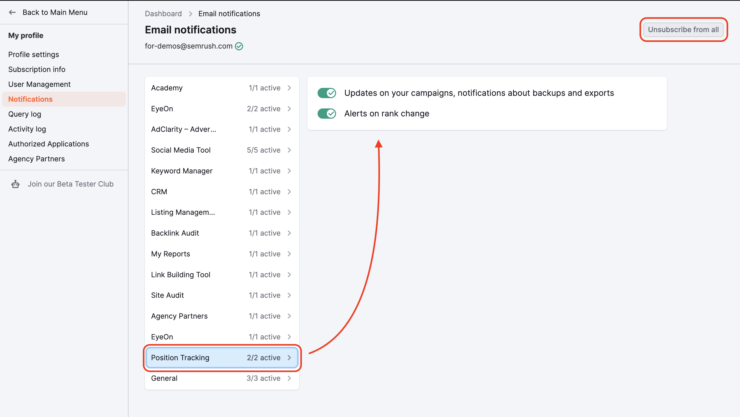This screenshot has height=417, width=740.
Task: Expand the Keyword Manager chevron
Action: [289, 171]
